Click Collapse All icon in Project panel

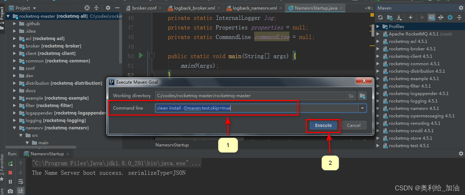tap(96, 8)
